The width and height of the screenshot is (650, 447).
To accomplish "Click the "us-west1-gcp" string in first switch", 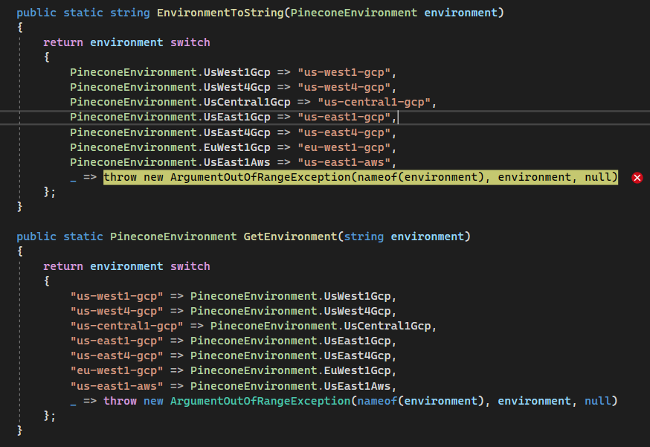I will coord(344,73).
